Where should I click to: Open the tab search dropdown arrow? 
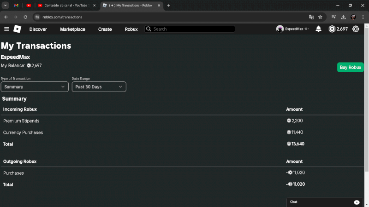[x=5, y=6]
